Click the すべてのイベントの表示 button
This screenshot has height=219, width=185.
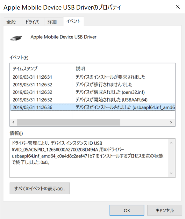click(39, 188)
